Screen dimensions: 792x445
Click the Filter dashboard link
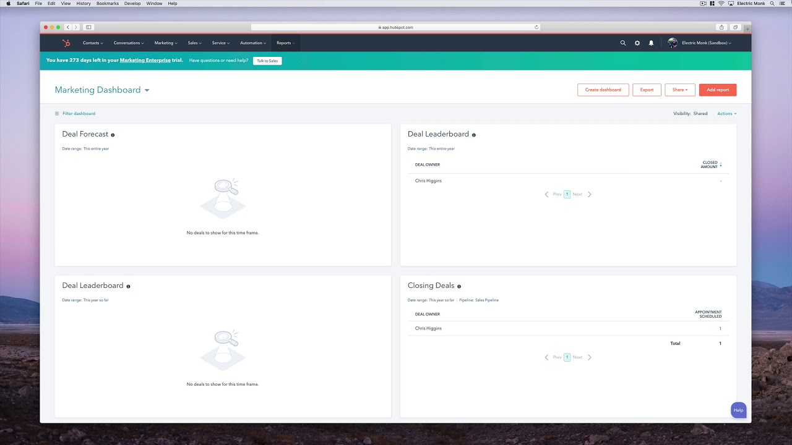79,114
